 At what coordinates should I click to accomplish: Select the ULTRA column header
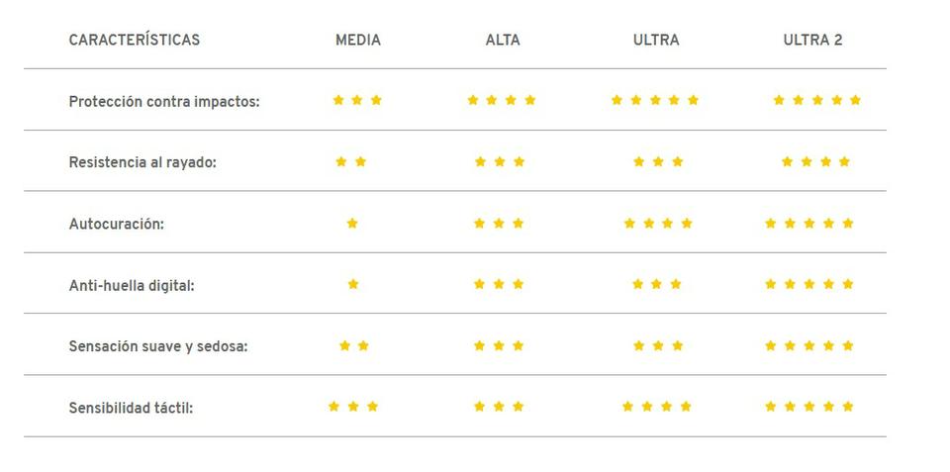click(x=656, y=40)
